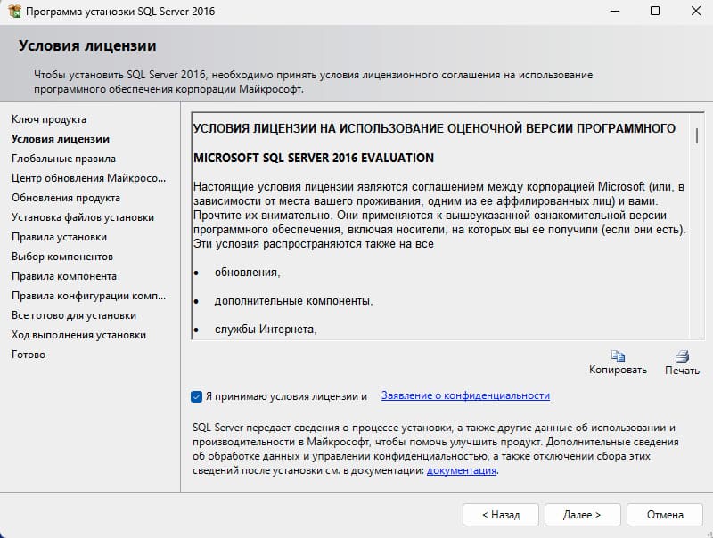
Task: Click the 'Далее >' button
Action: [x=583, y=515]
